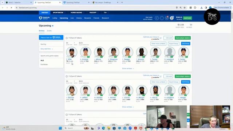
Task: Bookmark this page with the star icon
Action: click(185, 8)
